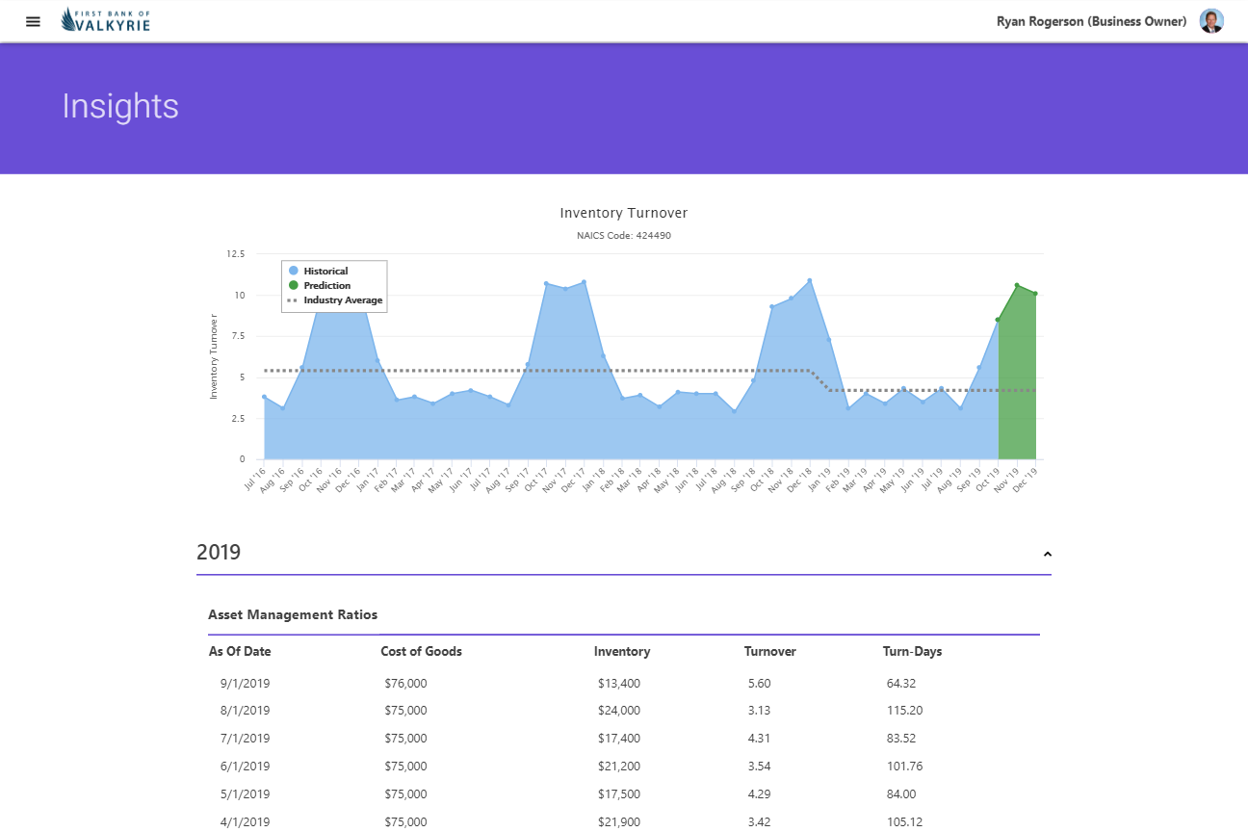The width and height of the screenshot is (1248, 832).
Task: Click the Jul '16 x-axis label
Action: pyautogui.click(x=256, y=479)
